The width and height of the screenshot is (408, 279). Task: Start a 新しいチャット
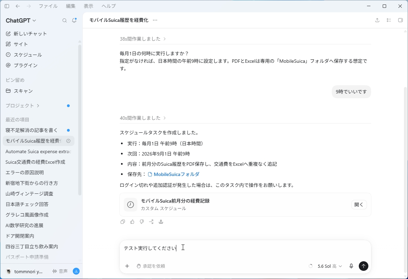coord(26,34)
